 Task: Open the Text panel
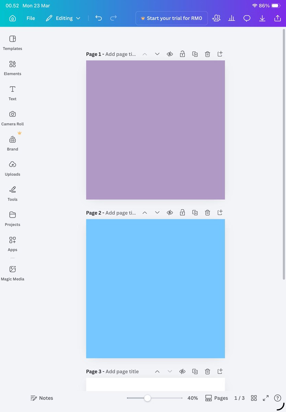coord(13,93)
